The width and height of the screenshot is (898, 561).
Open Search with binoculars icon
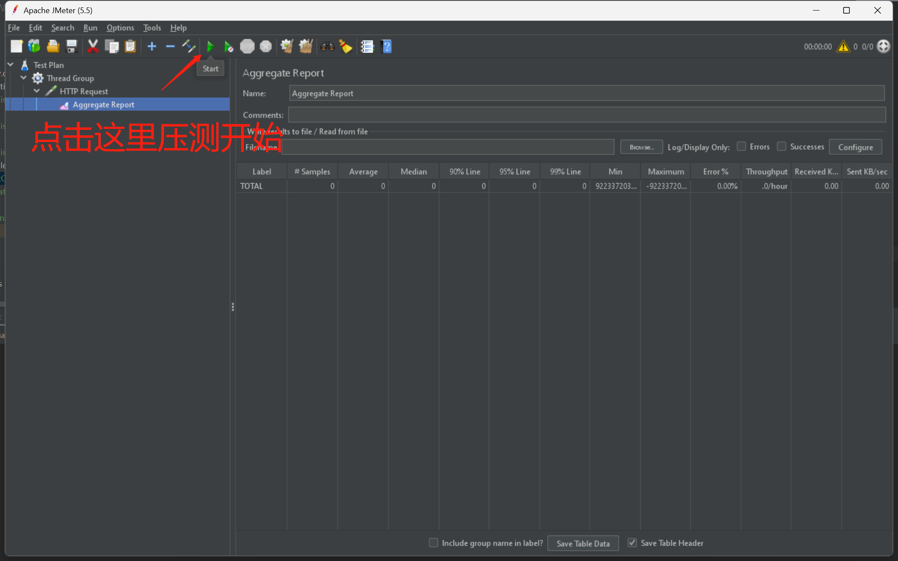327,46
